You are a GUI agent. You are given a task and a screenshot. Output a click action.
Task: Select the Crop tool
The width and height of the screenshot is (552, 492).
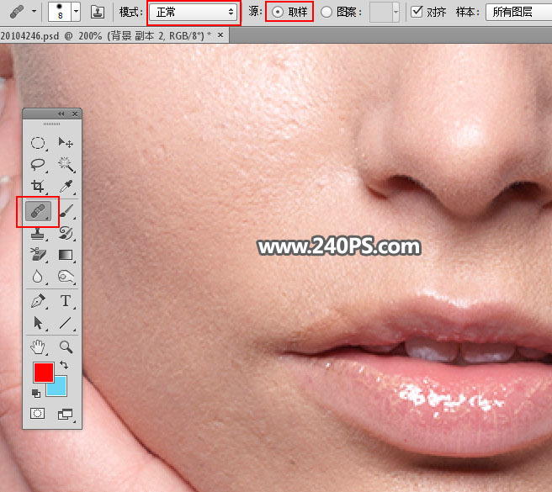click(38, 186)
